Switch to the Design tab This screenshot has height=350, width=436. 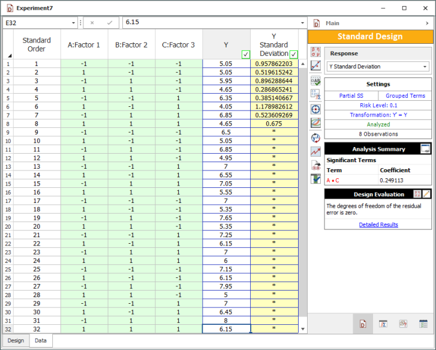pos(16,340)
